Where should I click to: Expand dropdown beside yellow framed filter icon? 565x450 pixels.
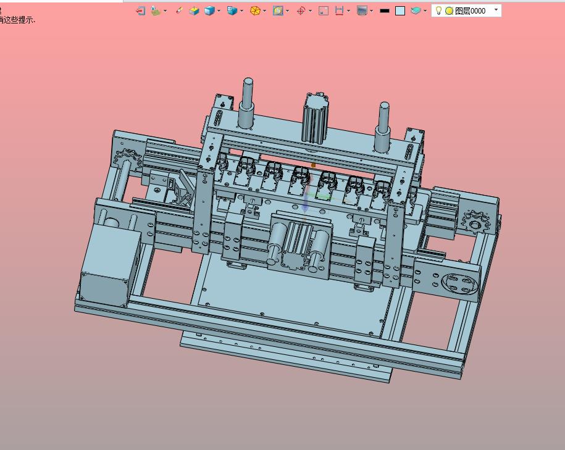tap(287, 11)
